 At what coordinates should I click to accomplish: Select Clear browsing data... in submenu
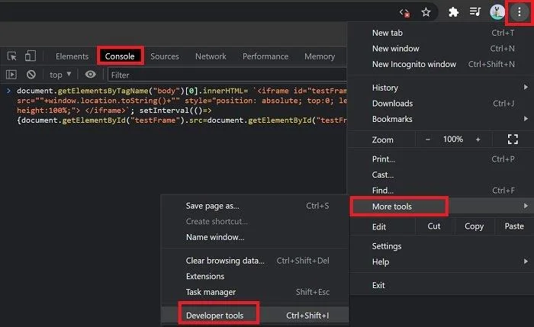tap(255, 261)
